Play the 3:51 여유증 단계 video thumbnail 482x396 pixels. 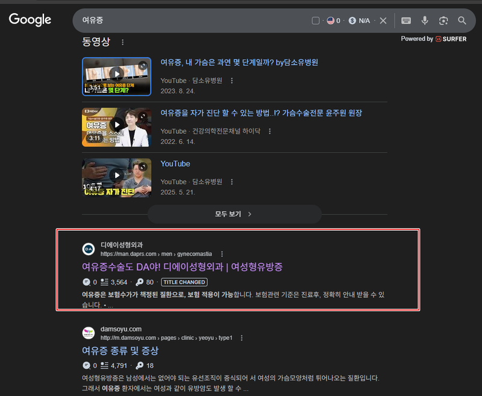pyautogui.click(x=116, y=77)
